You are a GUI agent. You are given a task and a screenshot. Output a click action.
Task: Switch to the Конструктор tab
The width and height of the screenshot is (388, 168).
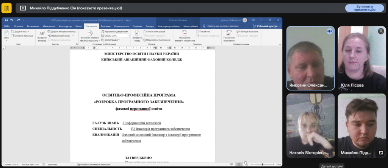pos(65,26)
